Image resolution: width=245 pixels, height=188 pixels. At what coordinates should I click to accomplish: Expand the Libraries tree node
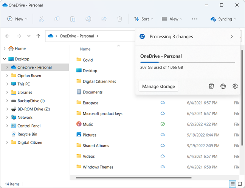coord(7,92)
